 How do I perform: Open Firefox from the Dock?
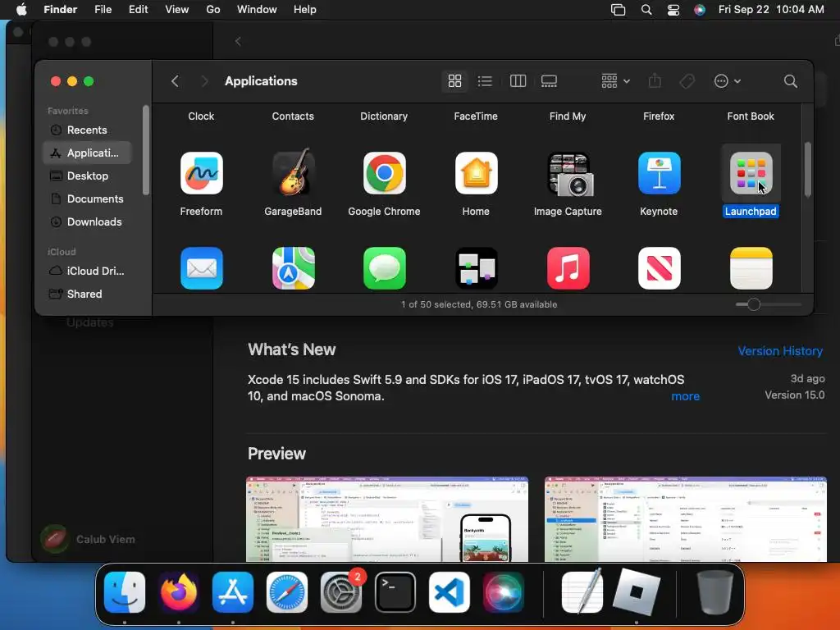point(178,592)
